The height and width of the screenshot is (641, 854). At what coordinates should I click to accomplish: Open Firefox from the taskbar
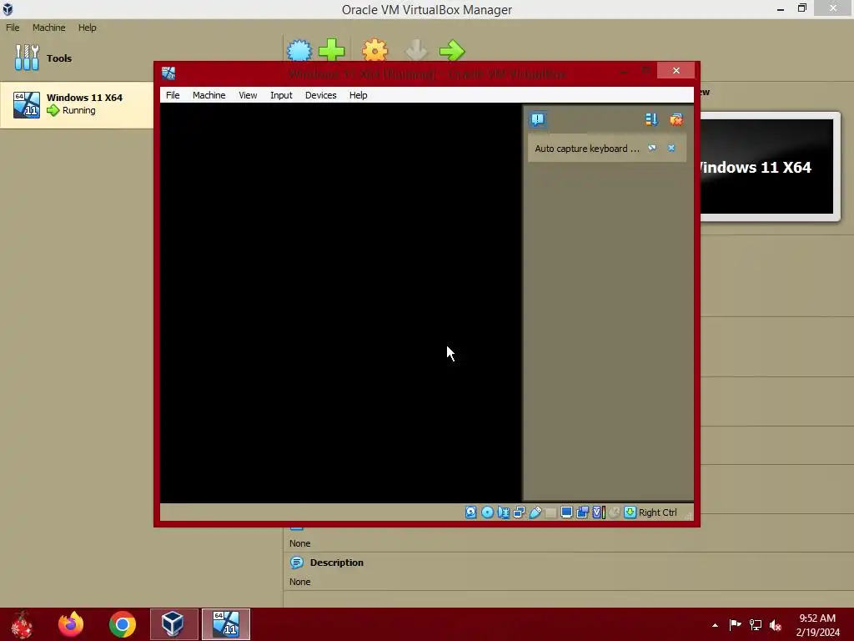click(72, 624)
